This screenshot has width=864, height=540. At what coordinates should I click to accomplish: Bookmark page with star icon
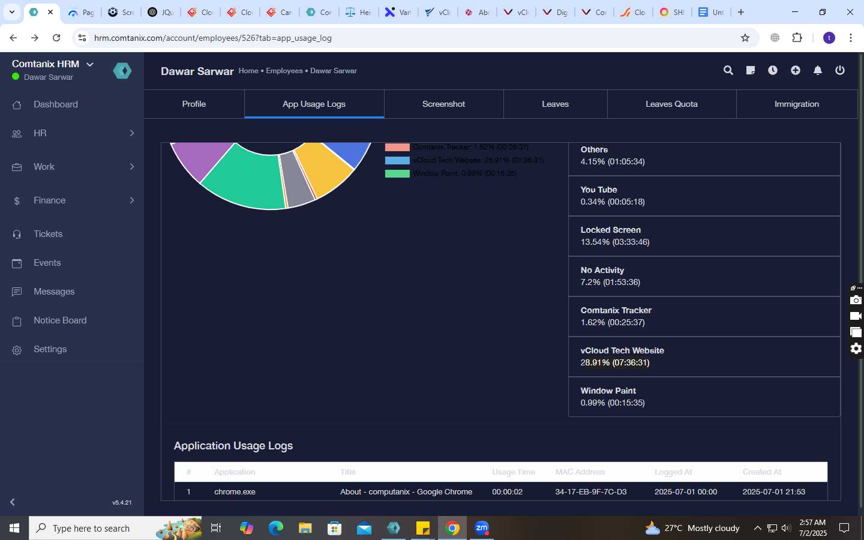coord(745,38)
